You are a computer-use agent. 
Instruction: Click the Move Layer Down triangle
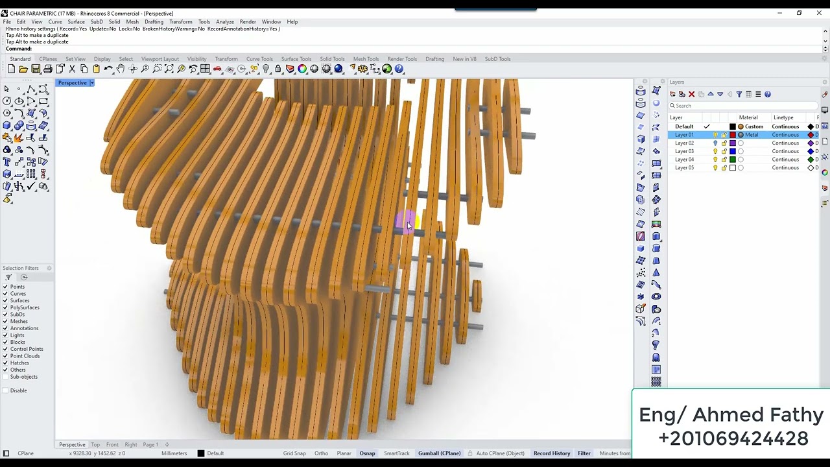pos(720,94)
